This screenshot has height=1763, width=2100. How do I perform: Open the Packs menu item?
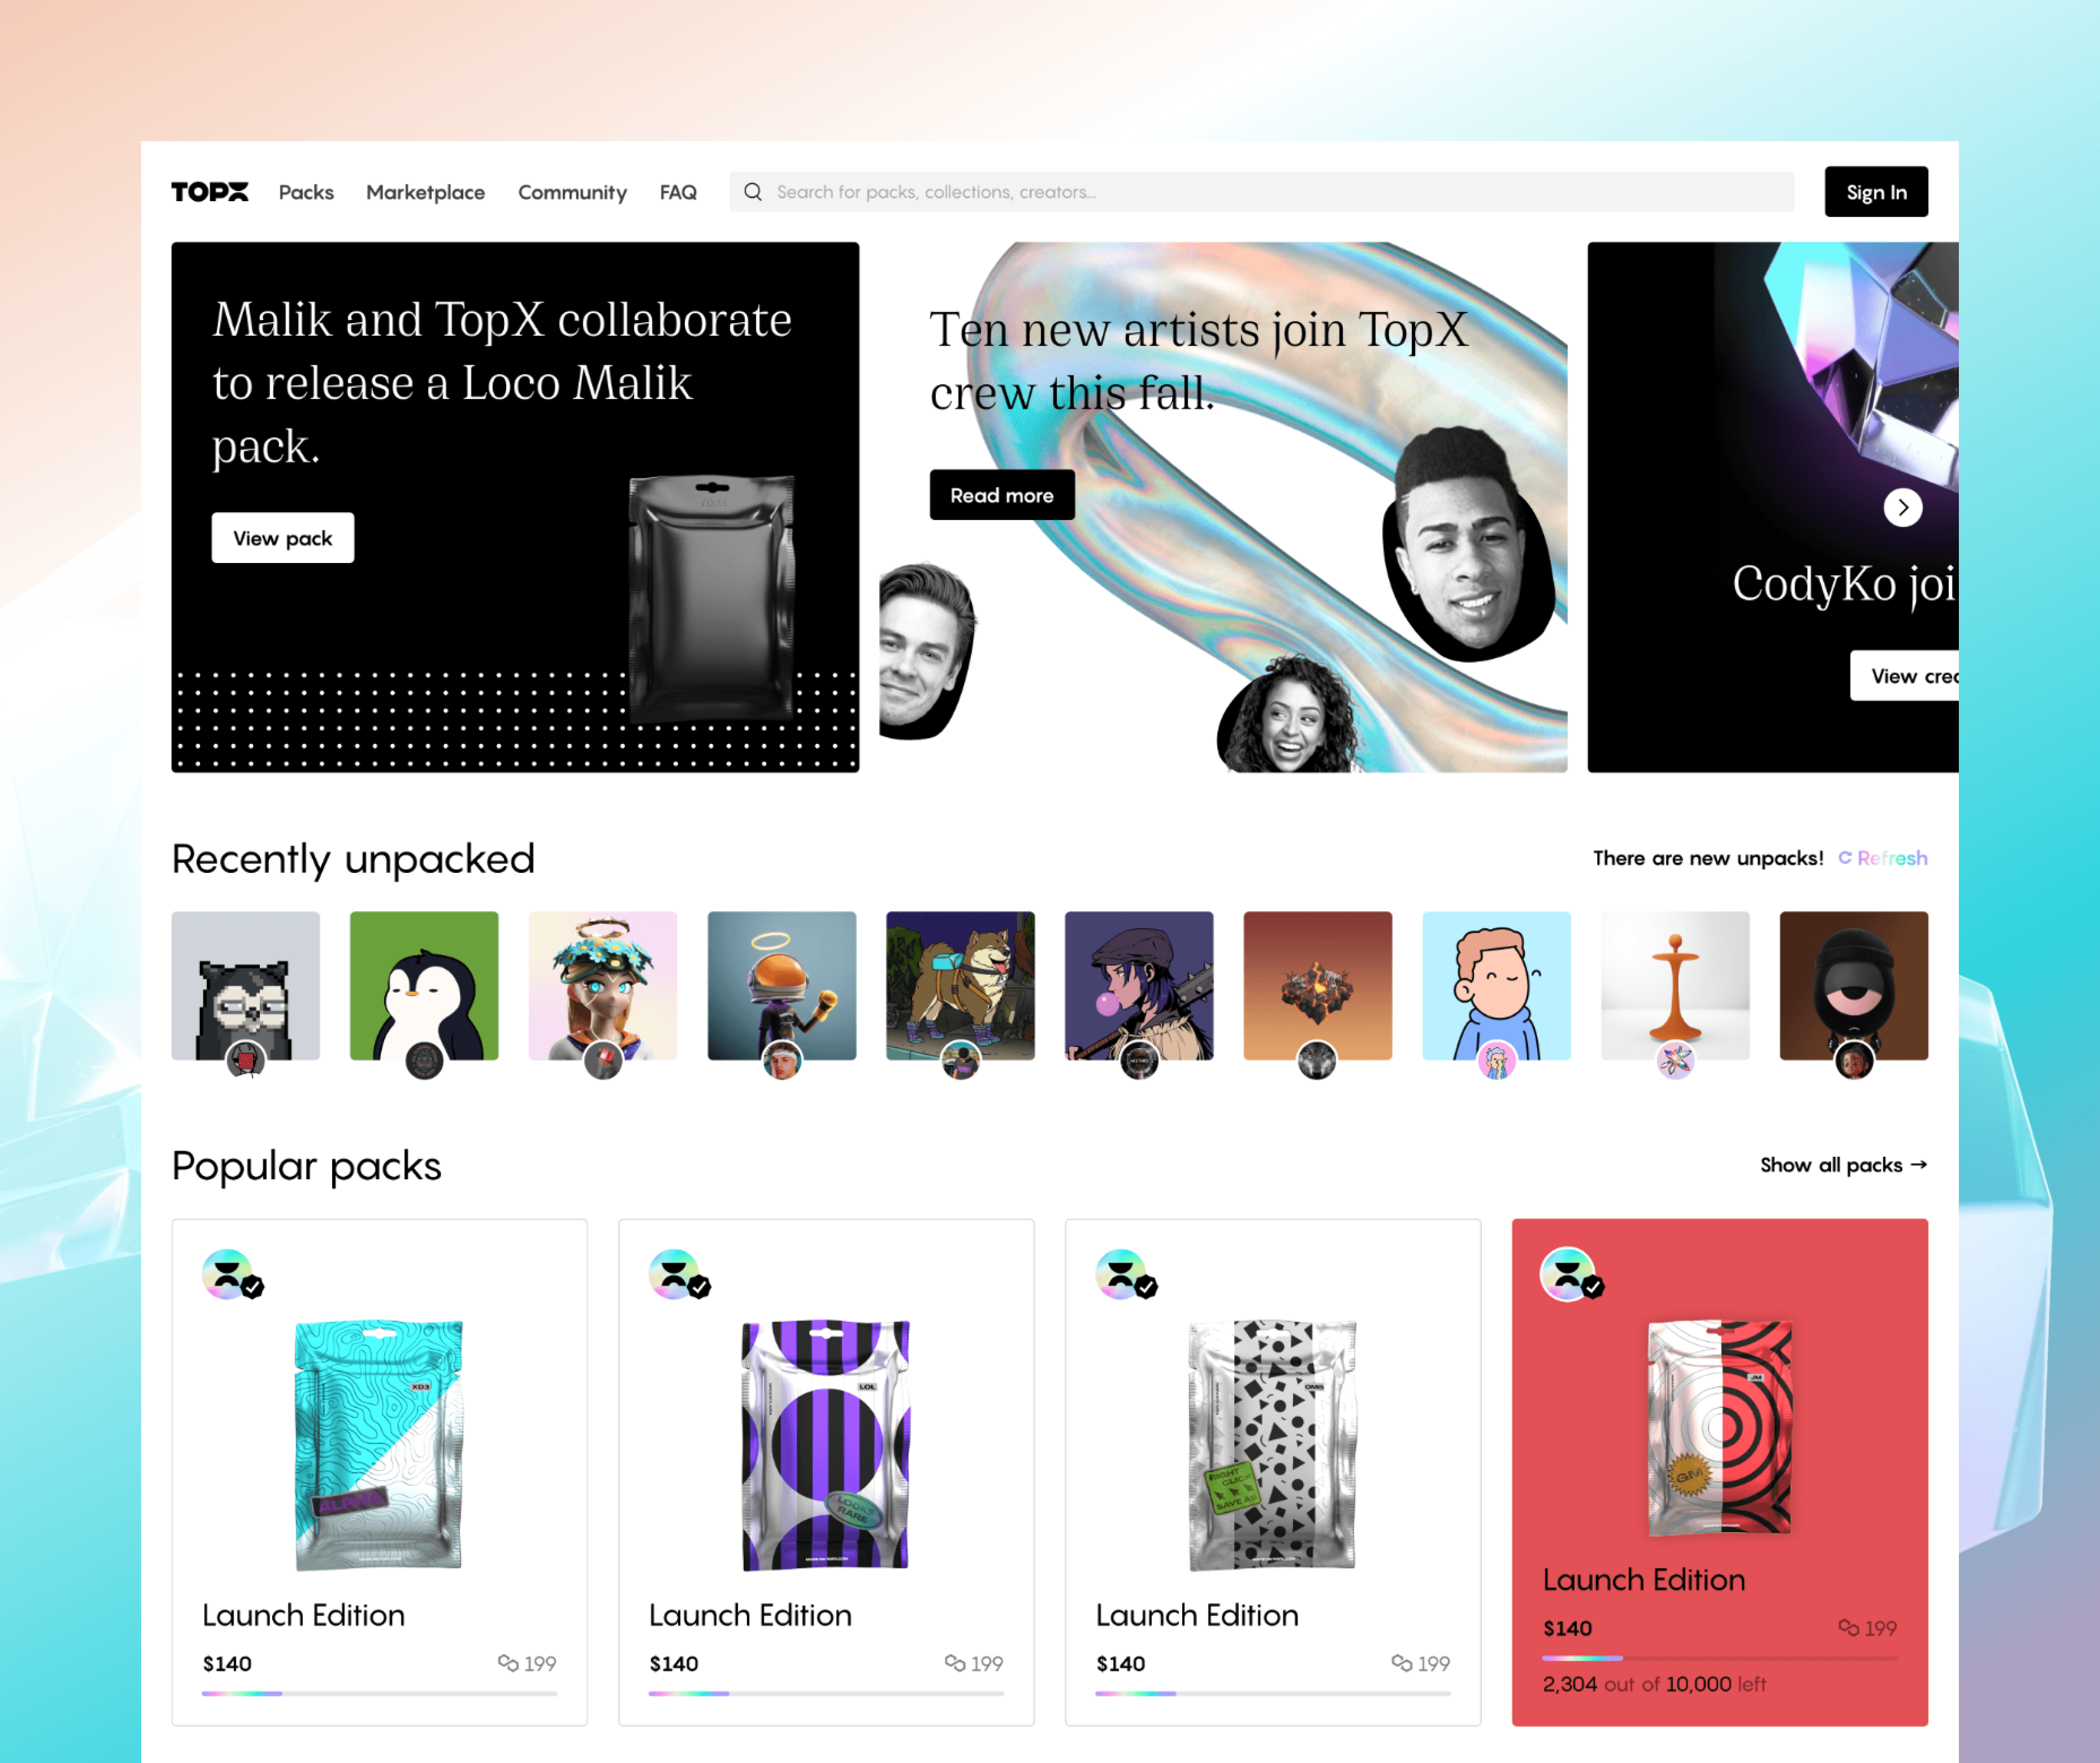click(306, 191)
